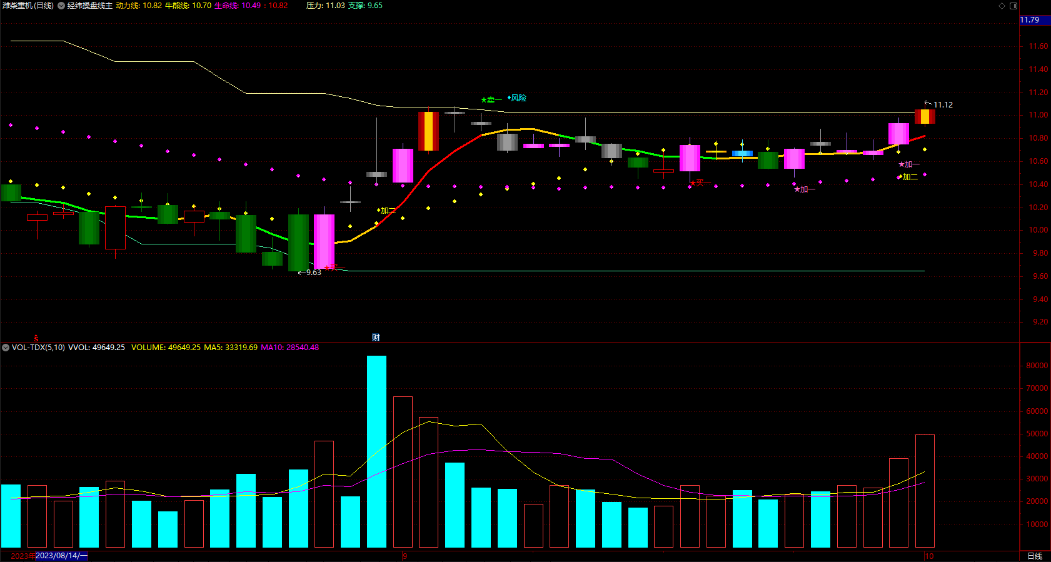Click the 日线 period button at bottom right
Viewport: 1051px width, 562px height.
[1035, 556]
